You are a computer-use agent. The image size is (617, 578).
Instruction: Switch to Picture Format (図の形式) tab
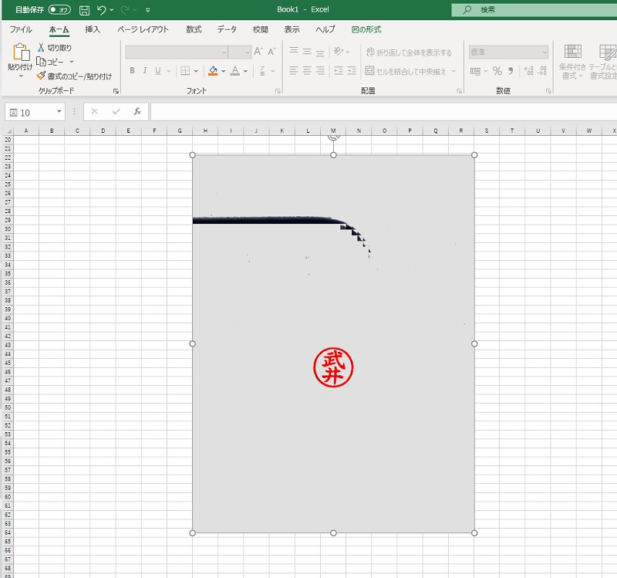point(366,29)
